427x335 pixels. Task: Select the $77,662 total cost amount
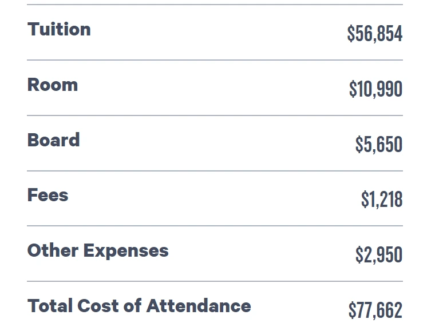(375, 310)
